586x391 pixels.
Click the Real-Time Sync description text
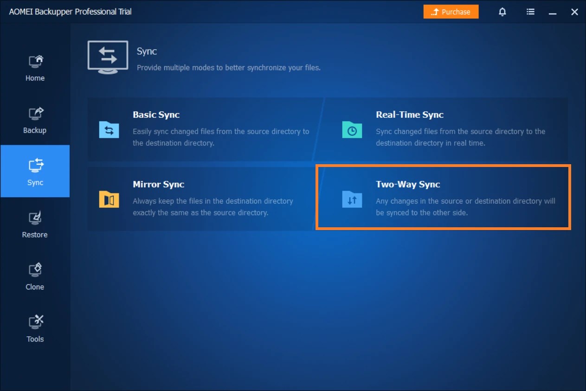pos(460,137)
